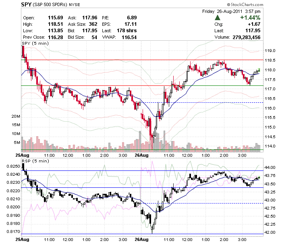Click the 26Aug date label under SPY chart

[141, 155]
